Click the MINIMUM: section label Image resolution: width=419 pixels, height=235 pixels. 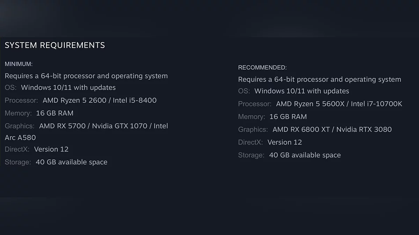[x=19, y=64]
